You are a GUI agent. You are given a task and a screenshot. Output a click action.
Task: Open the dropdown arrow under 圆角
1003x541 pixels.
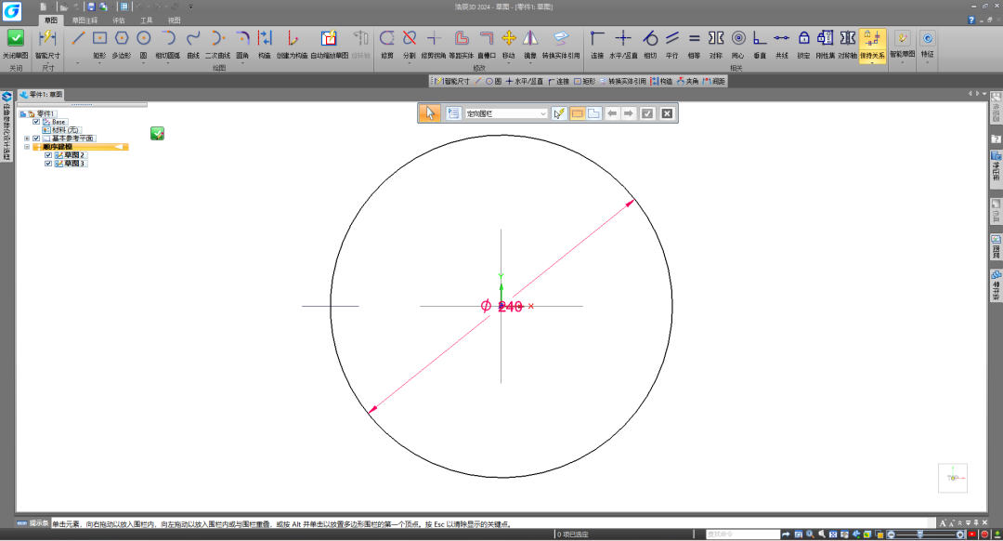[x=241, y=63]
